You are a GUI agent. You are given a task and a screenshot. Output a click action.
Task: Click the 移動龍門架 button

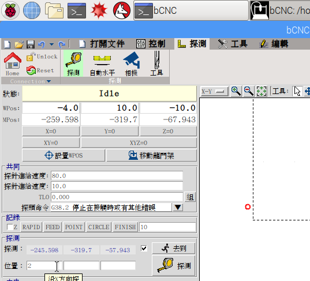coord(151,155)
